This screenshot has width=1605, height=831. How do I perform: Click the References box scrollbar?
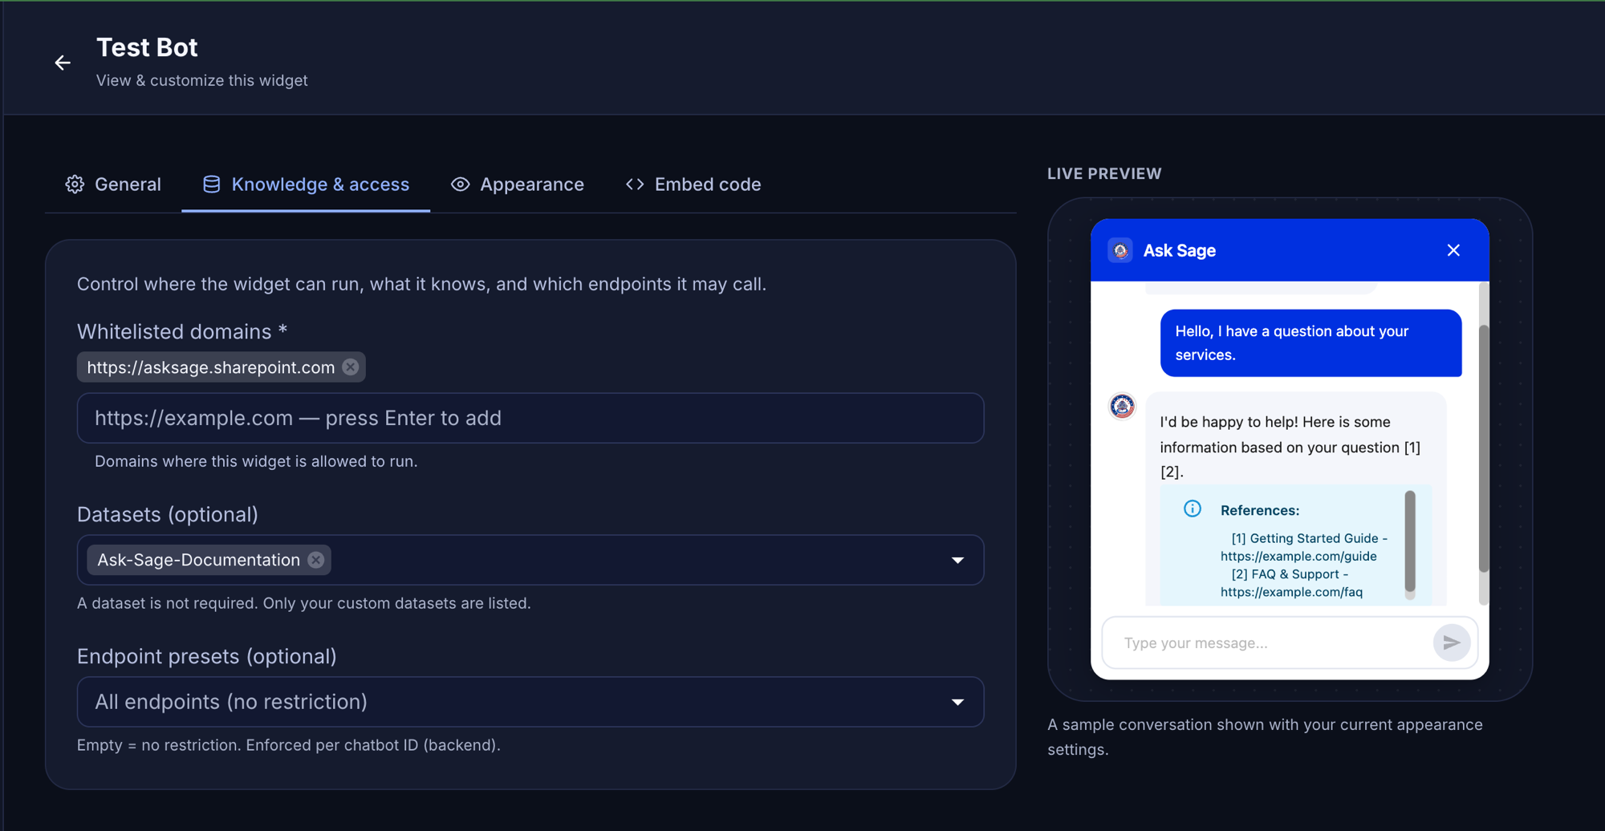(1410, 541)
